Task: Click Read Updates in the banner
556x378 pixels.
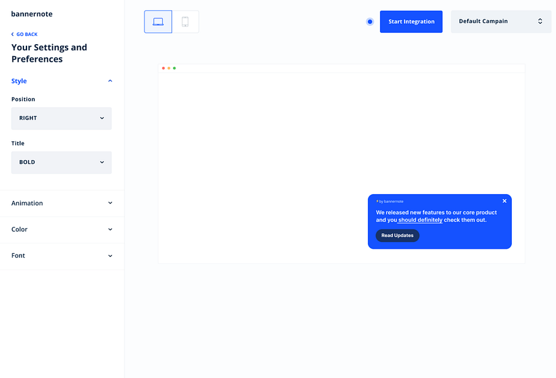Action: [398, 236]
